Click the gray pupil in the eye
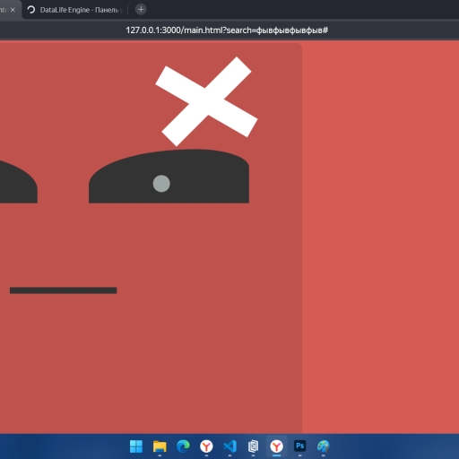This screenshot has height=459, width=459. pyautogui.click(x=161, y=184)
